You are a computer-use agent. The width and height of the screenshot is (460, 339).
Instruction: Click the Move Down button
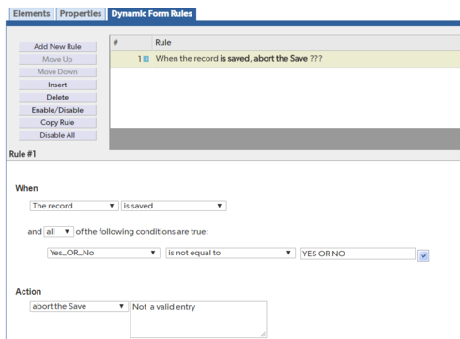pyautogui.click(x=57, y=72)
